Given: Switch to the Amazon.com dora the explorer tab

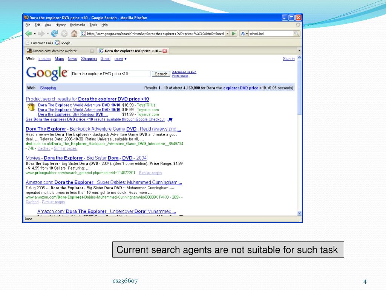Looking at the screenshot, I should (60, 51).
